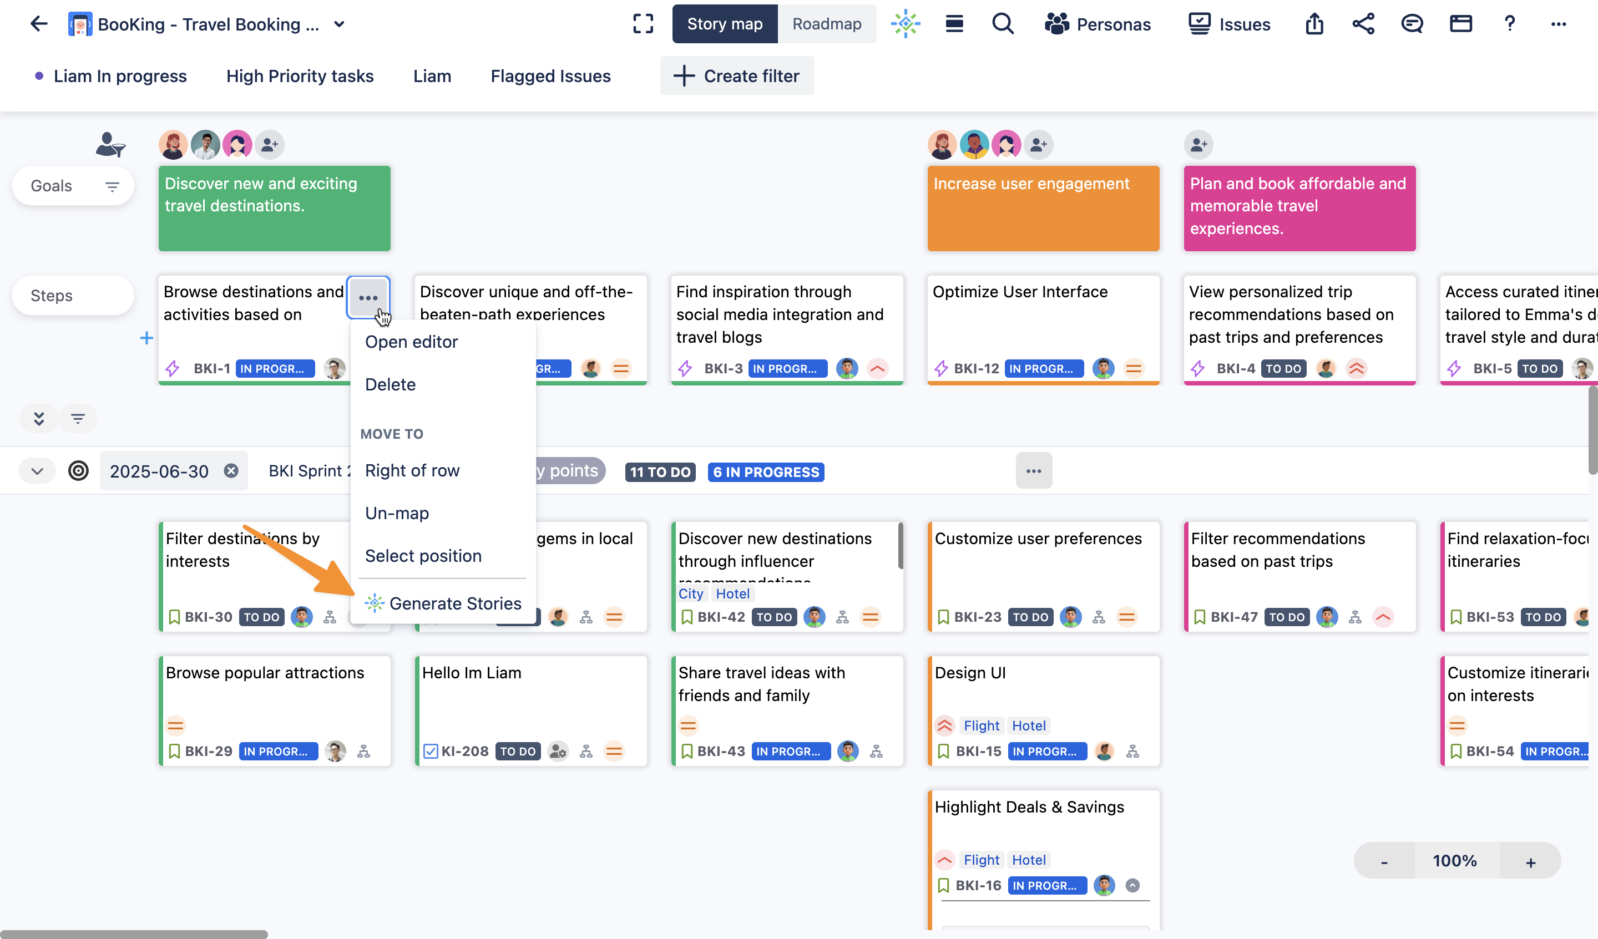The image size is (1598, 939).
Task: Collapse the sprint row with chevron
Action: [37, 471]
